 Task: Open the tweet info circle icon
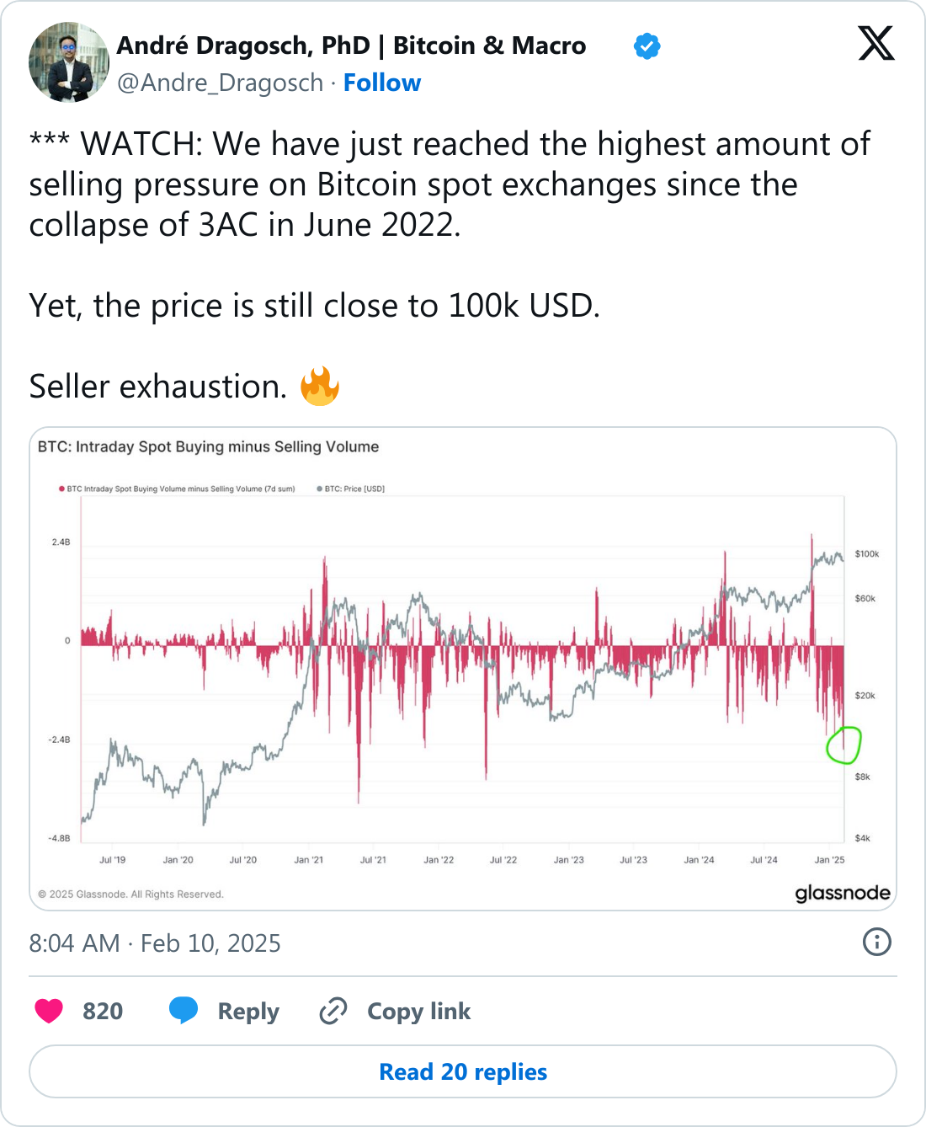click(877, 942)
